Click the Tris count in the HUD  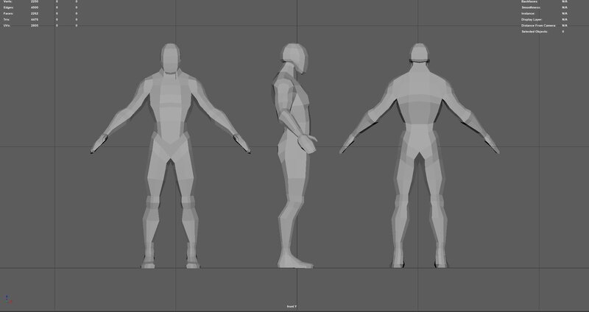pyautogui.click(x=35, y=20)
